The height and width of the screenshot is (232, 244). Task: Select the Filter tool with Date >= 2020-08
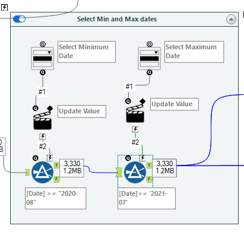[42, 172]
